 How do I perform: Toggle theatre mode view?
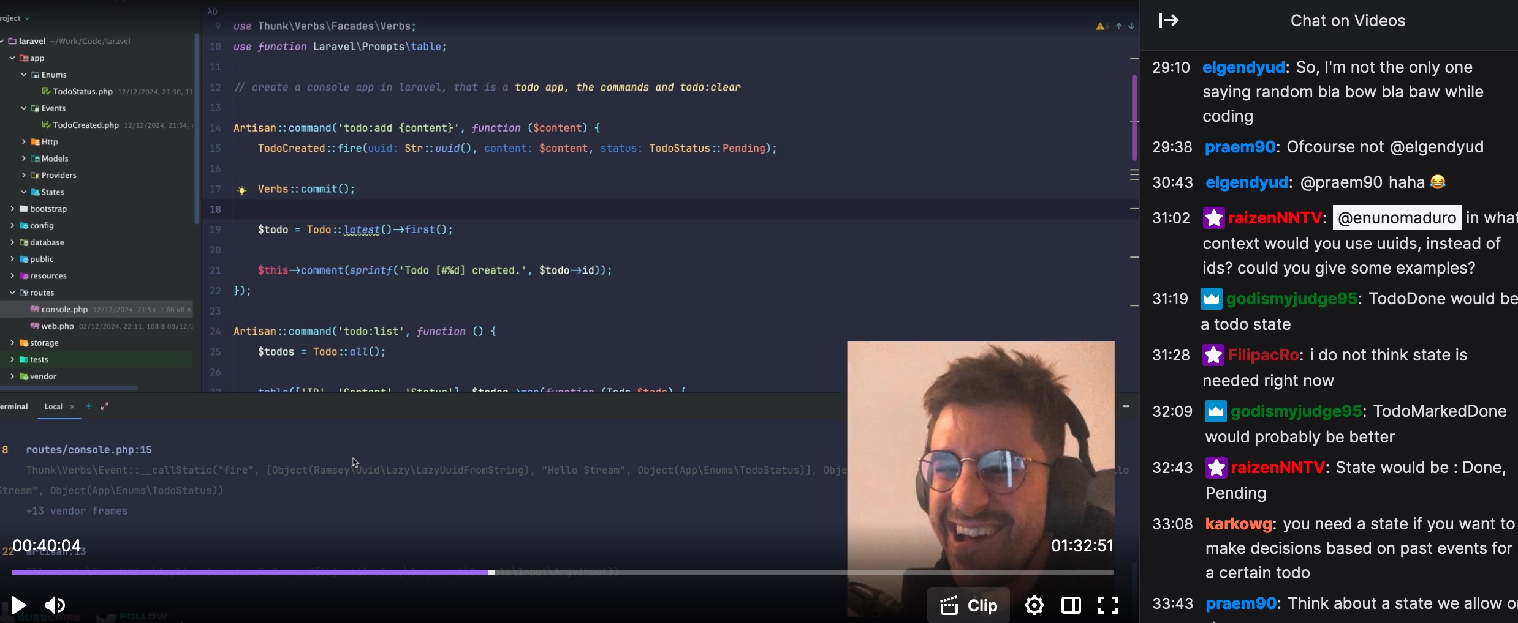[x=1071, y=605]
